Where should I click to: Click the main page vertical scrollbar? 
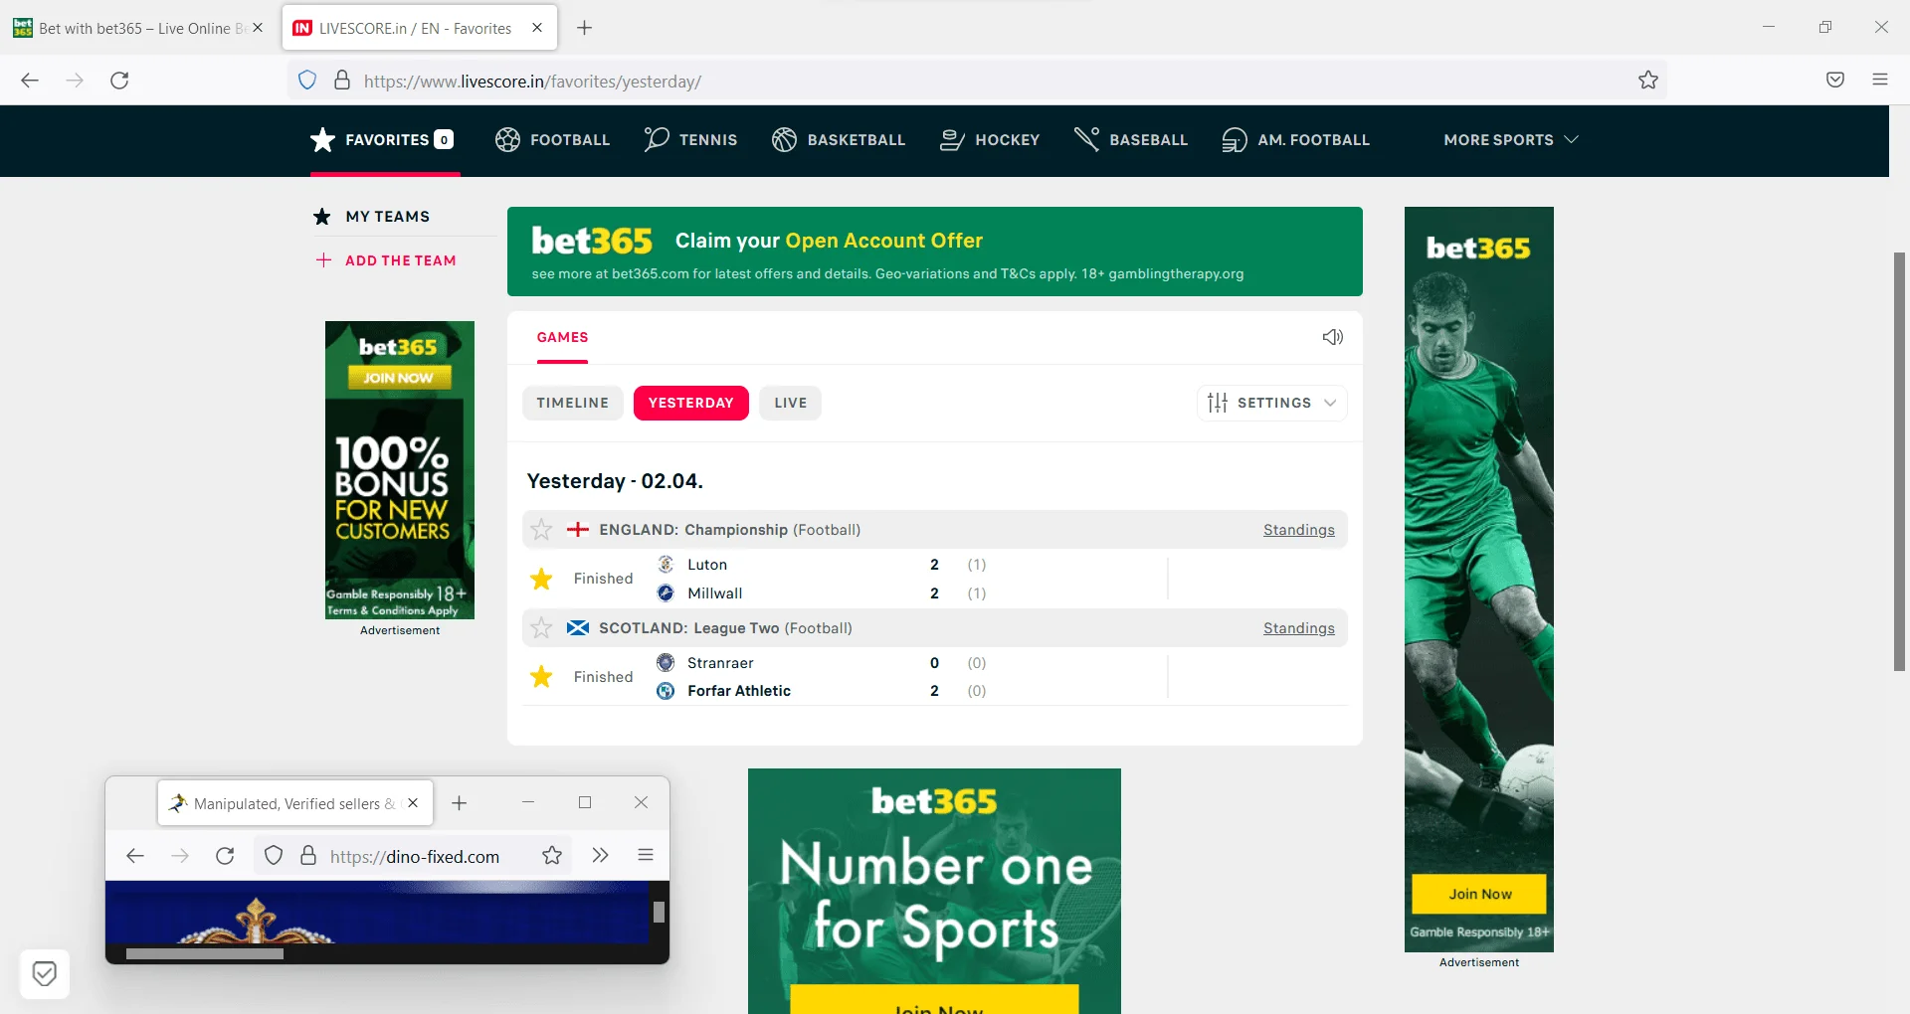tap(1899, 462)
